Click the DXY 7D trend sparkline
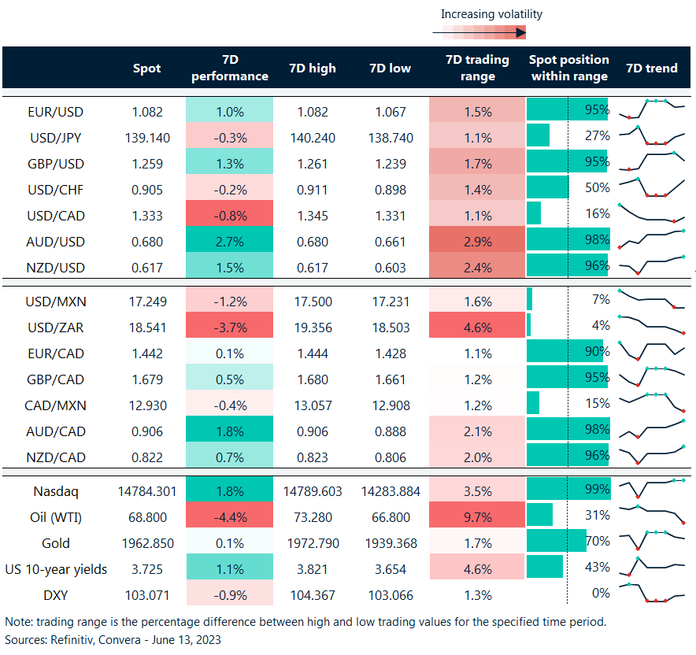The height and width of the screenshot is (655, 696). tap(652, 593)
